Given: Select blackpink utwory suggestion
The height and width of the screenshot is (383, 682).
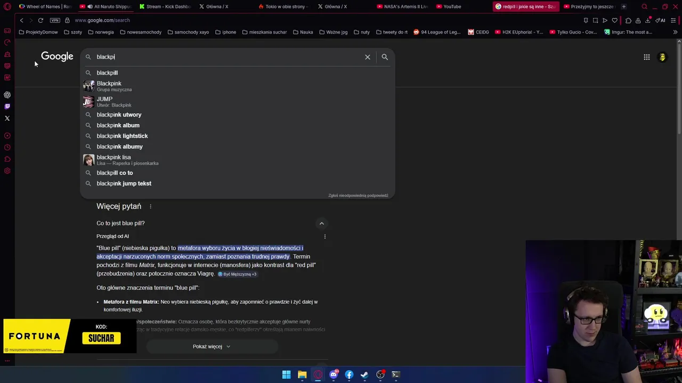Looking at the screenshot, I should pyautogui.click(x=237, y=115).
